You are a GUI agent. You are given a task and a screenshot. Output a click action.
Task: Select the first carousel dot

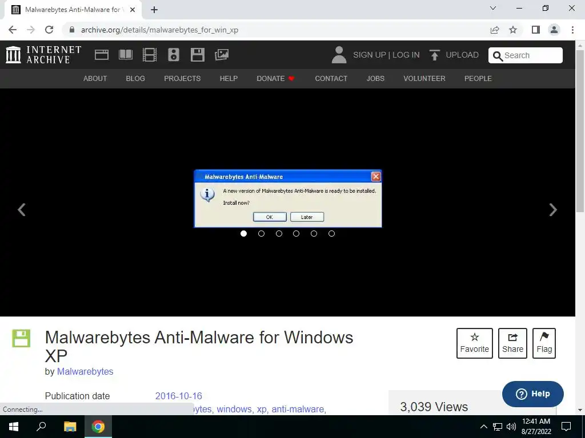click(x=243, y=233)
